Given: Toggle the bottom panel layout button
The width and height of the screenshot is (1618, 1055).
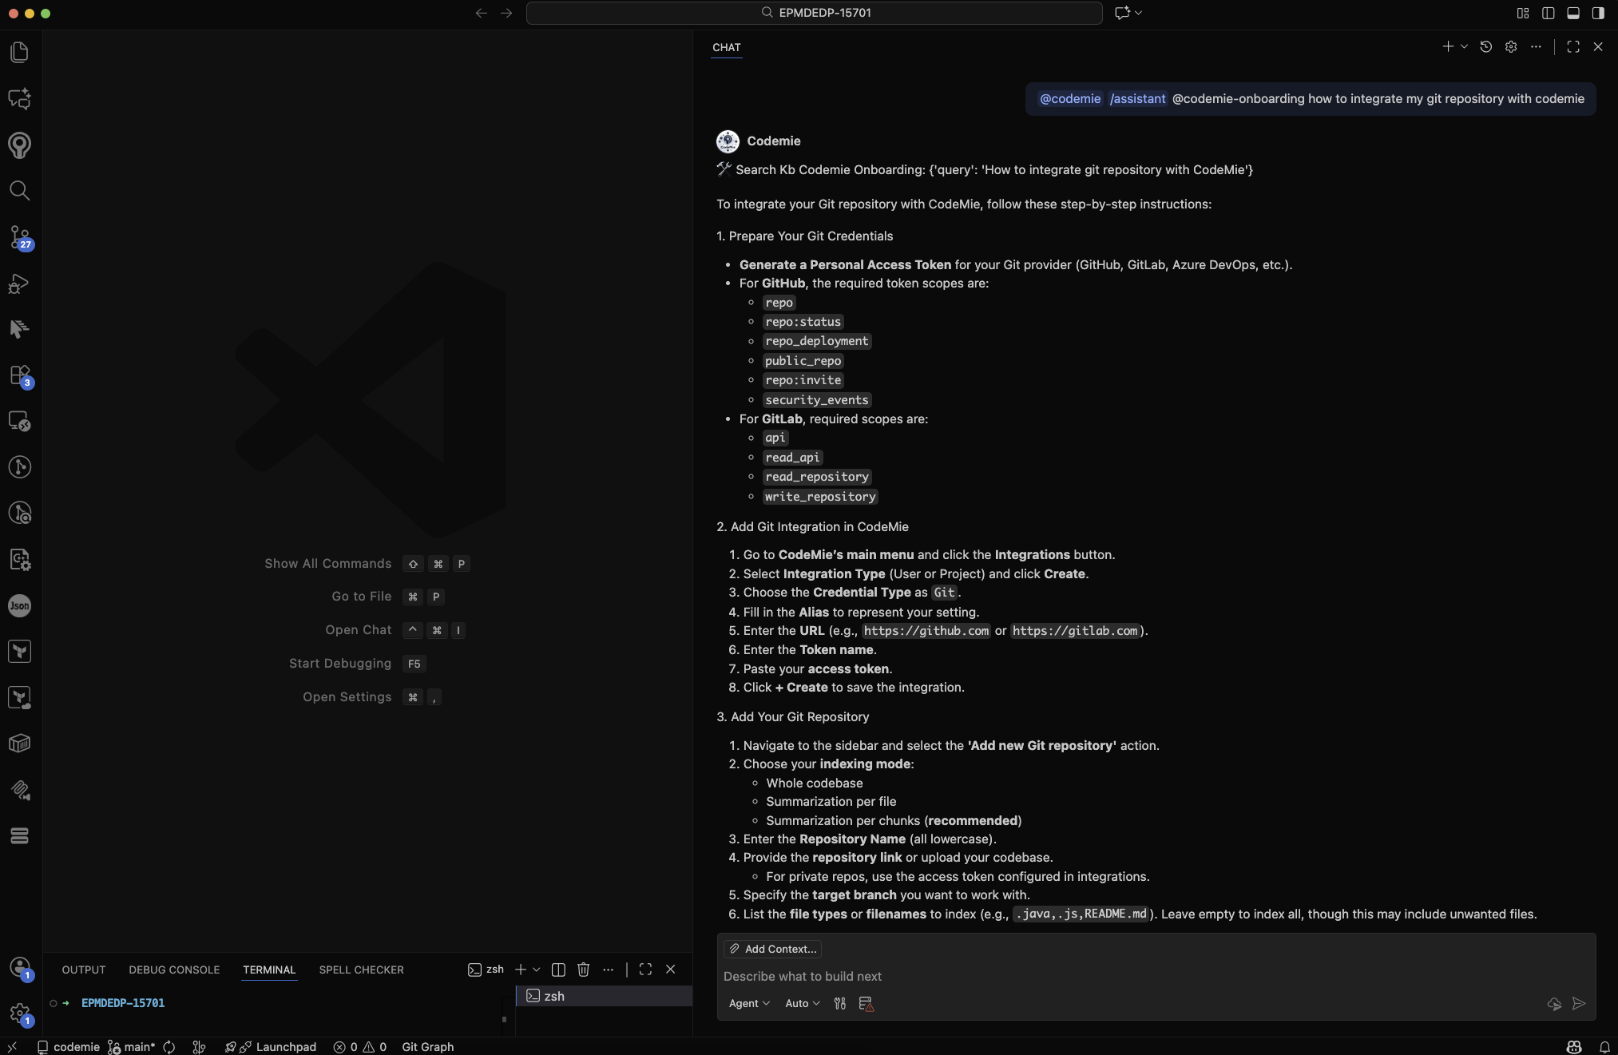Looking at the screenshot, I should click(1572, 13).
